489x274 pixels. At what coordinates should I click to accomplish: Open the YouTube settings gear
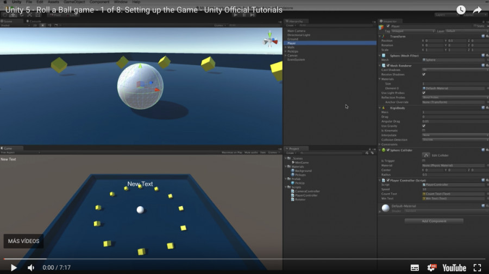[431, 267]
